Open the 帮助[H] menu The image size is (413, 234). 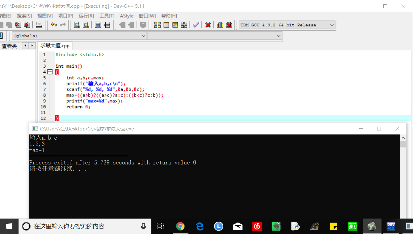[x=169, y=16]
